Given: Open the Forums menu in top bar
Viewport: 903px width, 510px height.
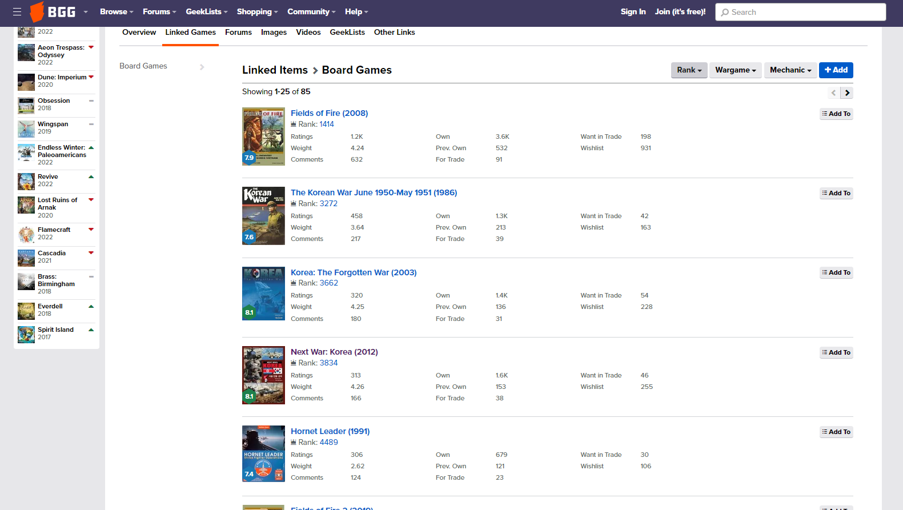Looking at the screenshot, I should coord(159,11).
